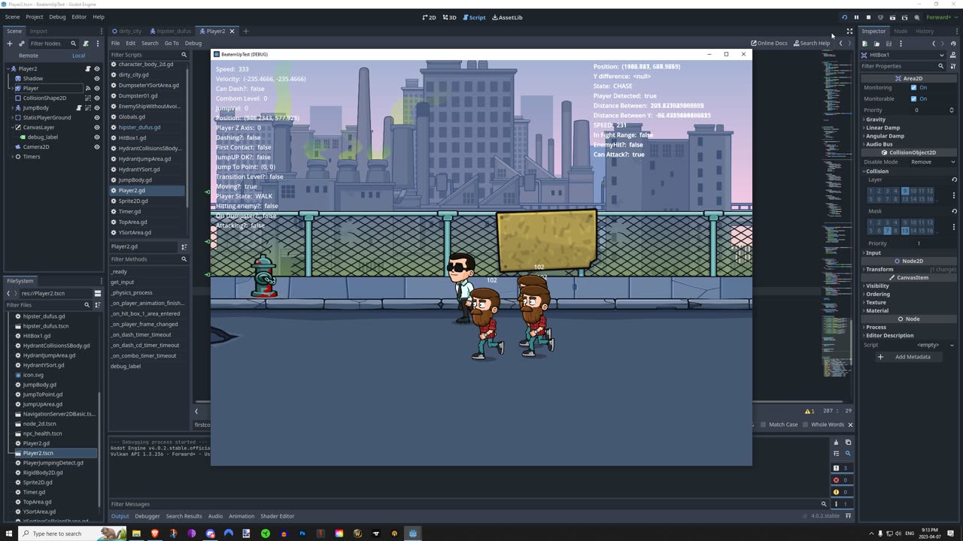Toggle collapse duplicate messages icon

[836, 454]
